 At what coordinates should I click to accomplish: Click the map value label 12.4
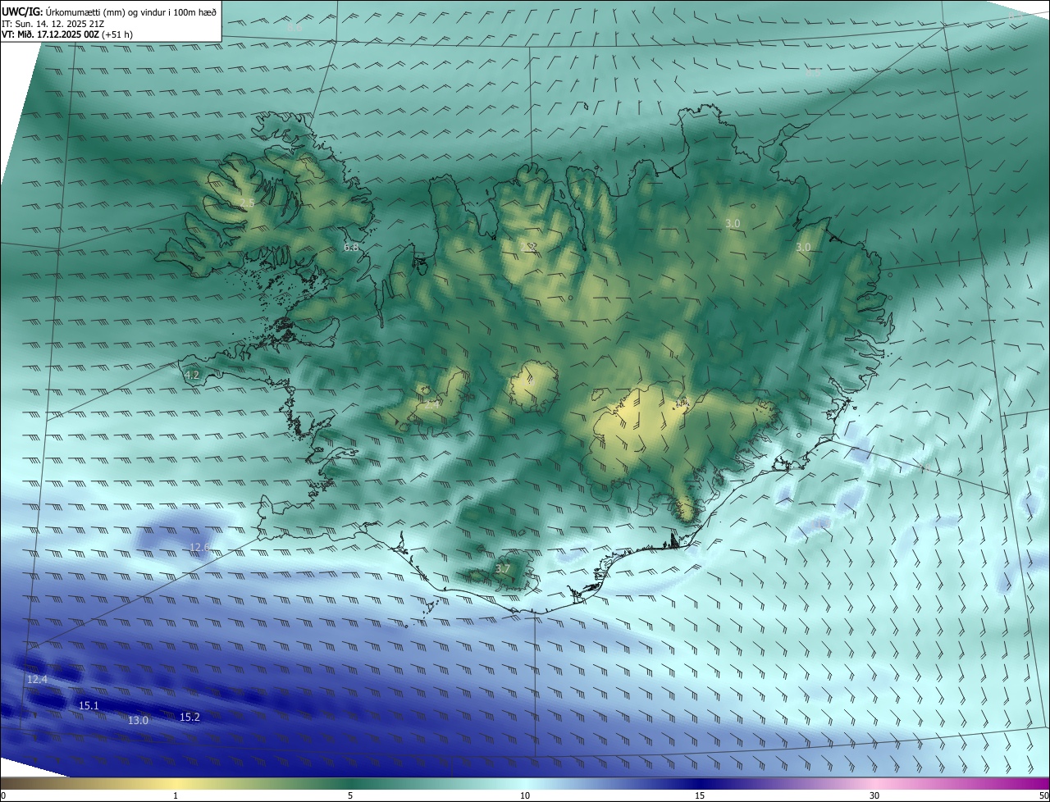click(x=37, y=680)
